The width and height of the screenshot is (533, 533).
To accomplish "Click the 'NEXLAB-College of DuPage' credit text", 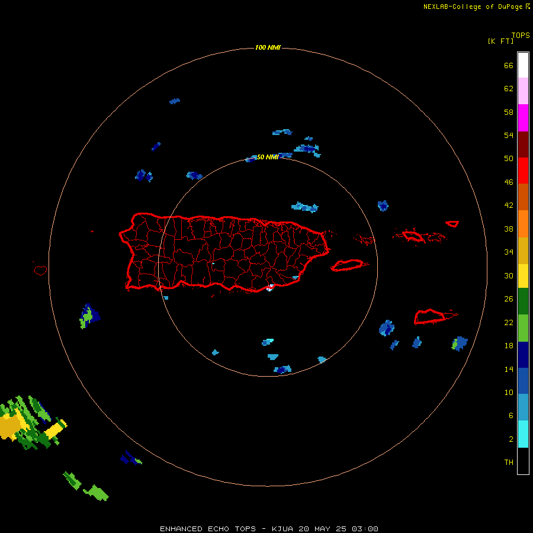I will [x=473, y=7].
